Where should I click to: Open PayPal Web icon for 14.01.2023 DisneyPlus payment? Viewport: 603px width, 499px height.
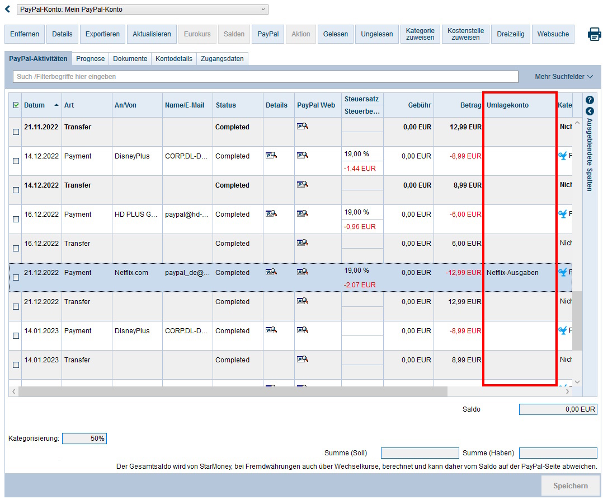(x=303, y=331)
